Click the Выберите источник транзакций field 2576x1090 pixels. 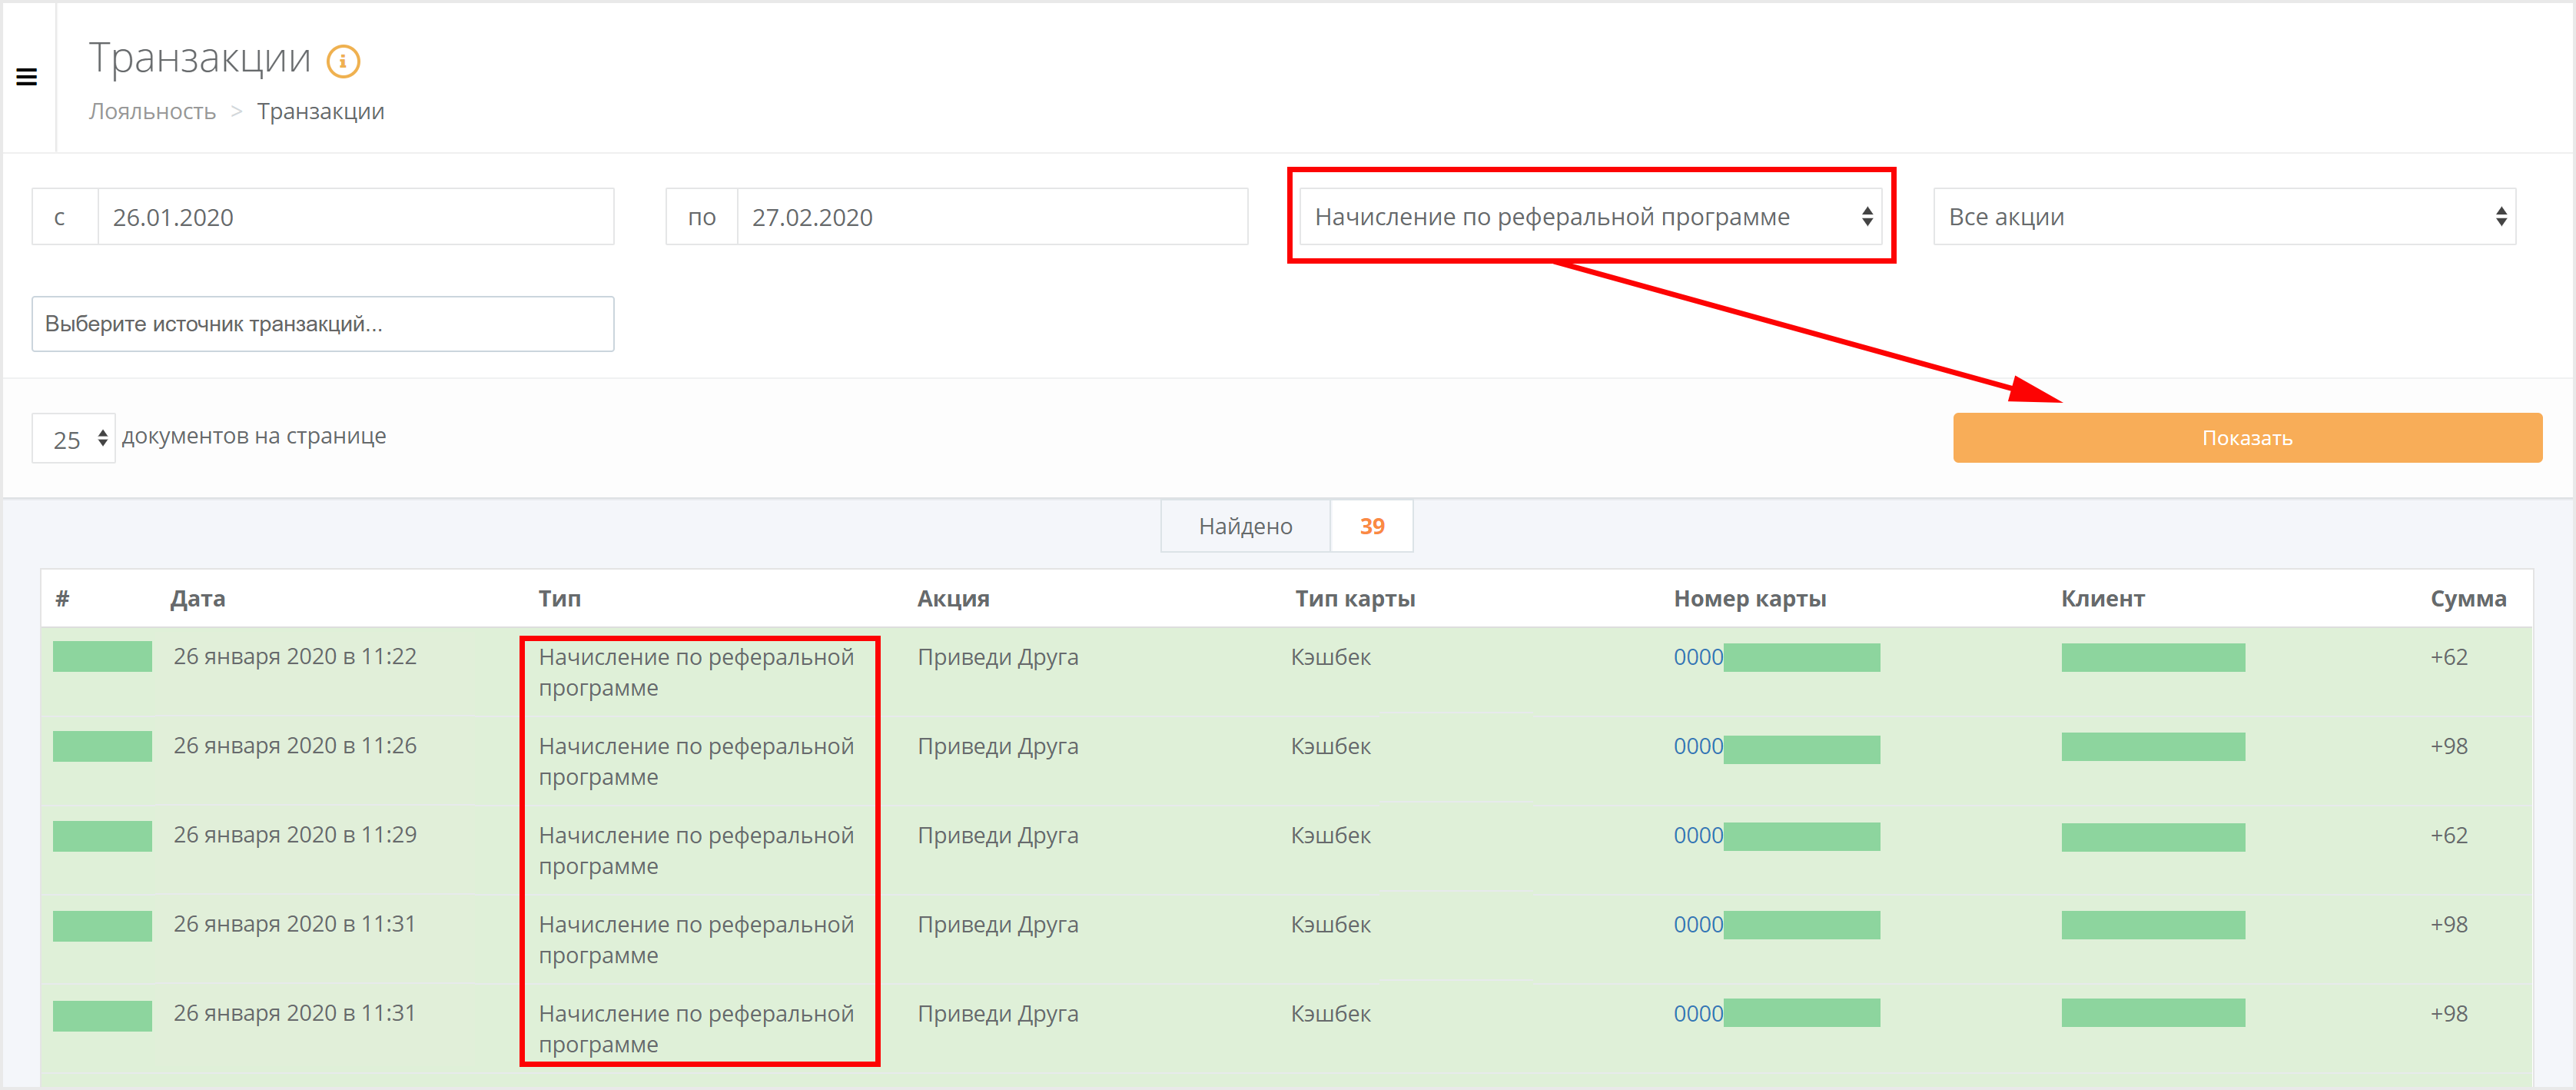click(x=323, y=324)
